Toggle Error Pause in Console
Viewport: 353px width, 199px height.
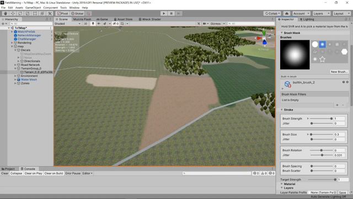coord(73,173)
